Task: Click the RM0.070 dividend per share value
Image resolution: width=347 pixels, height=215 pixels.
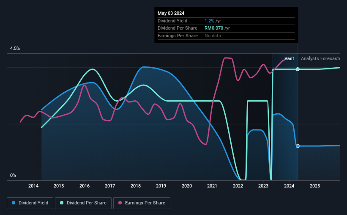Action: click(214, 28)
